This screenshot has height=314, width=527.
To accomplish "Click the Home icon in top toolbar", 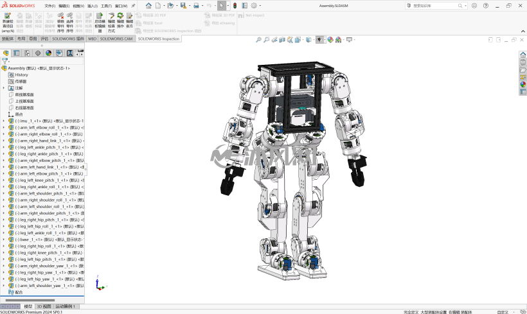I will coord(148,6).
